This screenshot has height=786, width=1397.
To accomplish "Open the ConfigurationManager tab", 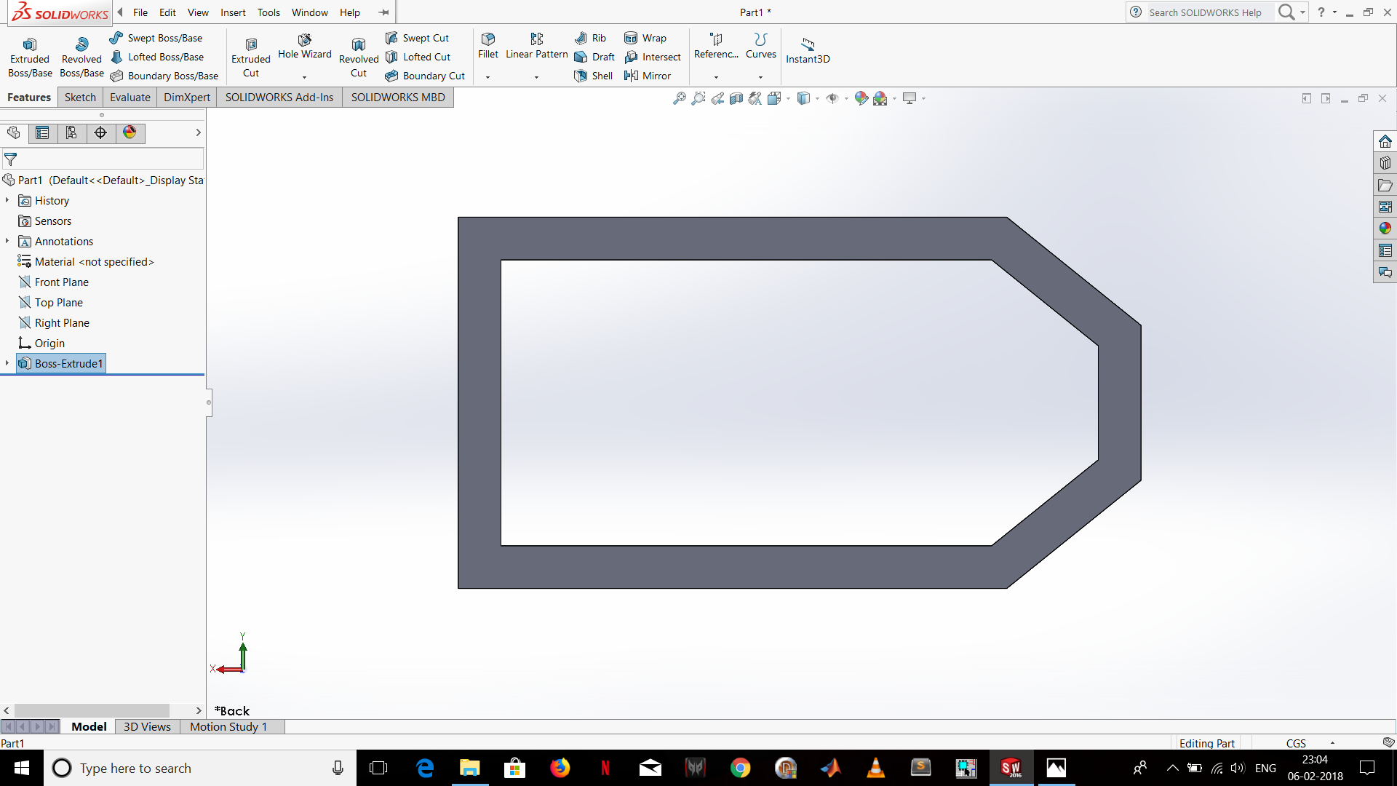I will (x=71, y=132).
